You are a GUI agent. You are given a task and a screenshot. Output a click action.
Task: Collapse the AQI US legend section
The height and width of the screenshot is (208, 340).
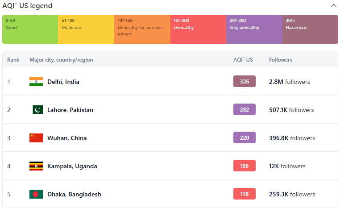pyautogui.click(x=333, y=6)
